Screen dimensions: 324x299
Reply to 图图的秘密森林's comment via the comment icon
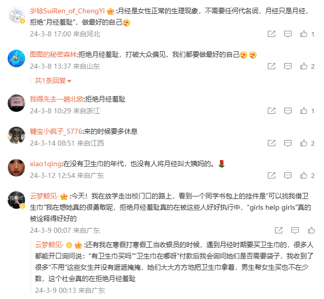click(x=288, y=66)
